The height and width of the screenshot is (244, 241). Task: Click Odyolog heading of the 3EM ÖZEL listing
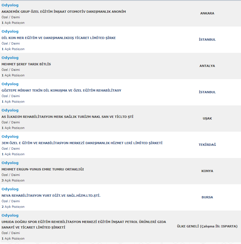point(10,137)
